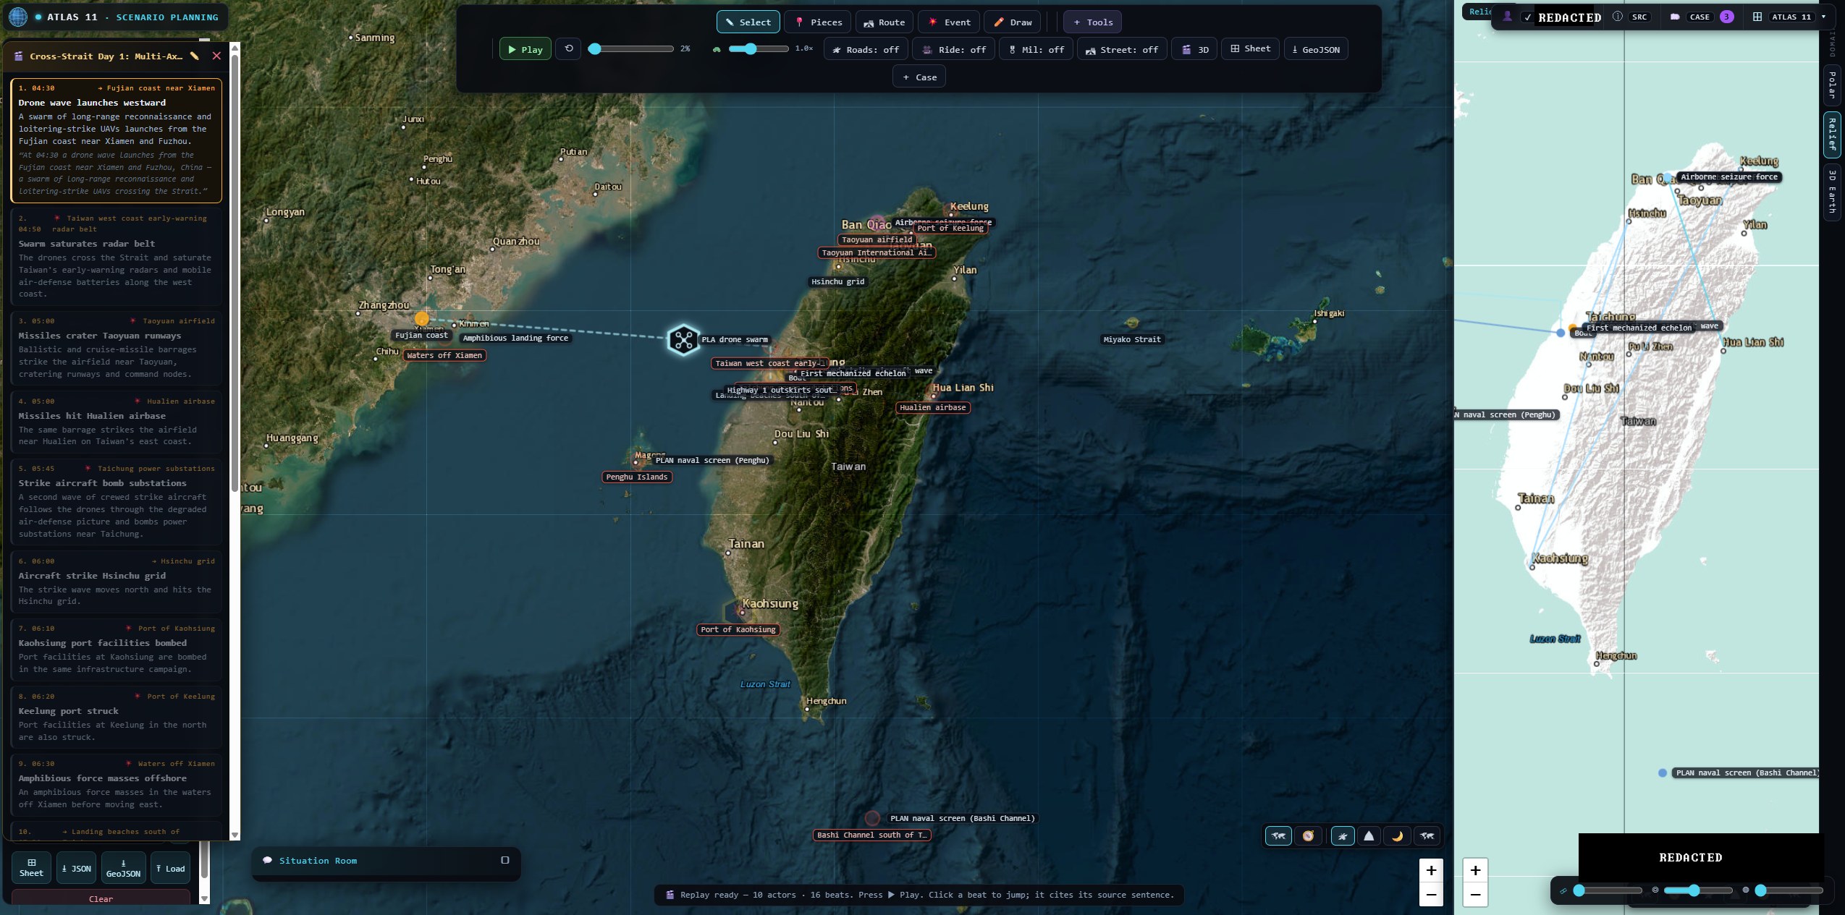Select the mountain terrain style icon
Image resolution: width=1845 pixels, height=915 pixels.
click(1369, 835)
